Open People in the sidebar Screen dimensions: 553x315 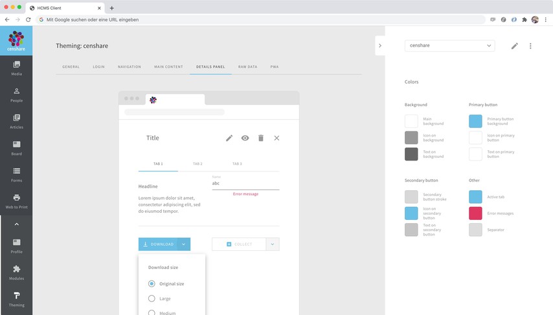pos(16,95)
